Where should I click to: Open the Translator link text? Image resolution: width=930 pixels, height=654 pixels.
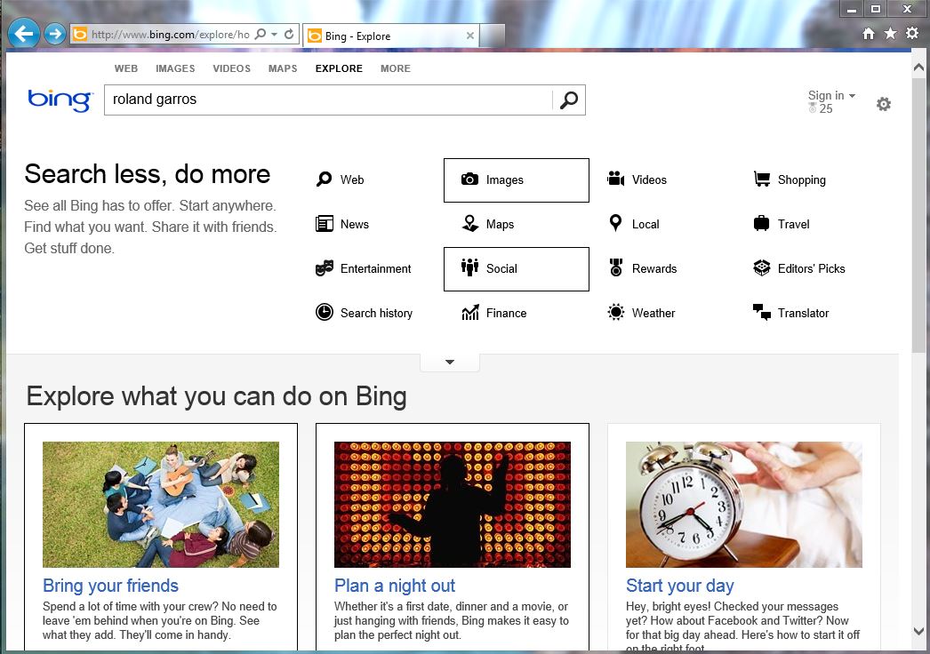click(804, 313)
